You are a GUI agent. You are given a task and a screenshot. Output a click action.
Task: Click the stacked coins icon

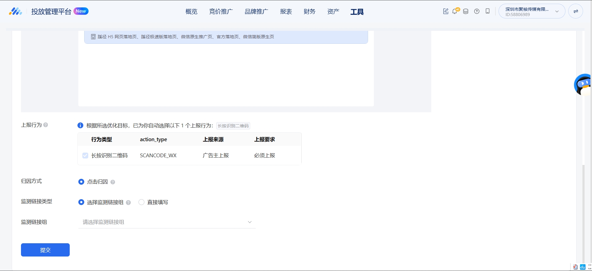point(466,11)
